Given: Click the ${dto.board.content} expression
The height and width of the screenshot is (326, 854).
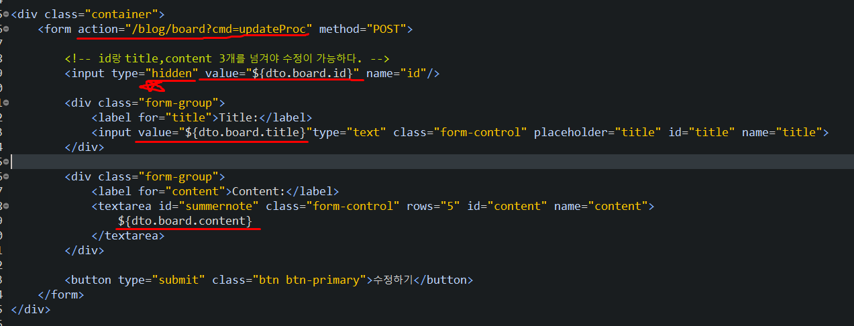Looking at the screenshot, I should (x=185, y=221).
